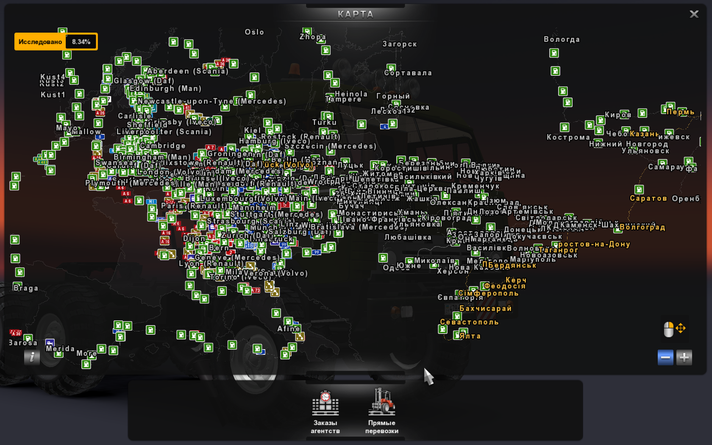
Task: Click the КАРТА window title
Action: coord(356,14)
